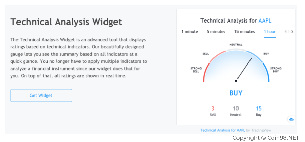Image resolution: width=305 pixels, height=142 pixels.
Task: Click the NEUTRAL label atop the gauge
Action: tap(236, 45)
